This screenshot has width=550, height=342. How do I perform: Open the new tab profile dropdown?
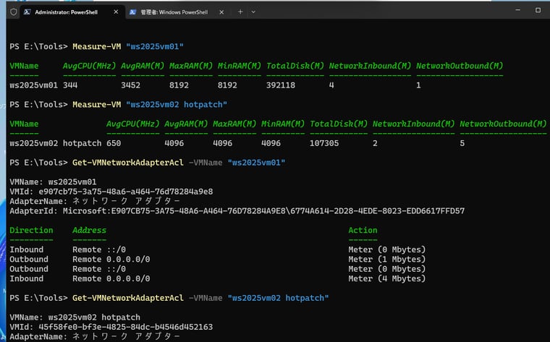253,12
